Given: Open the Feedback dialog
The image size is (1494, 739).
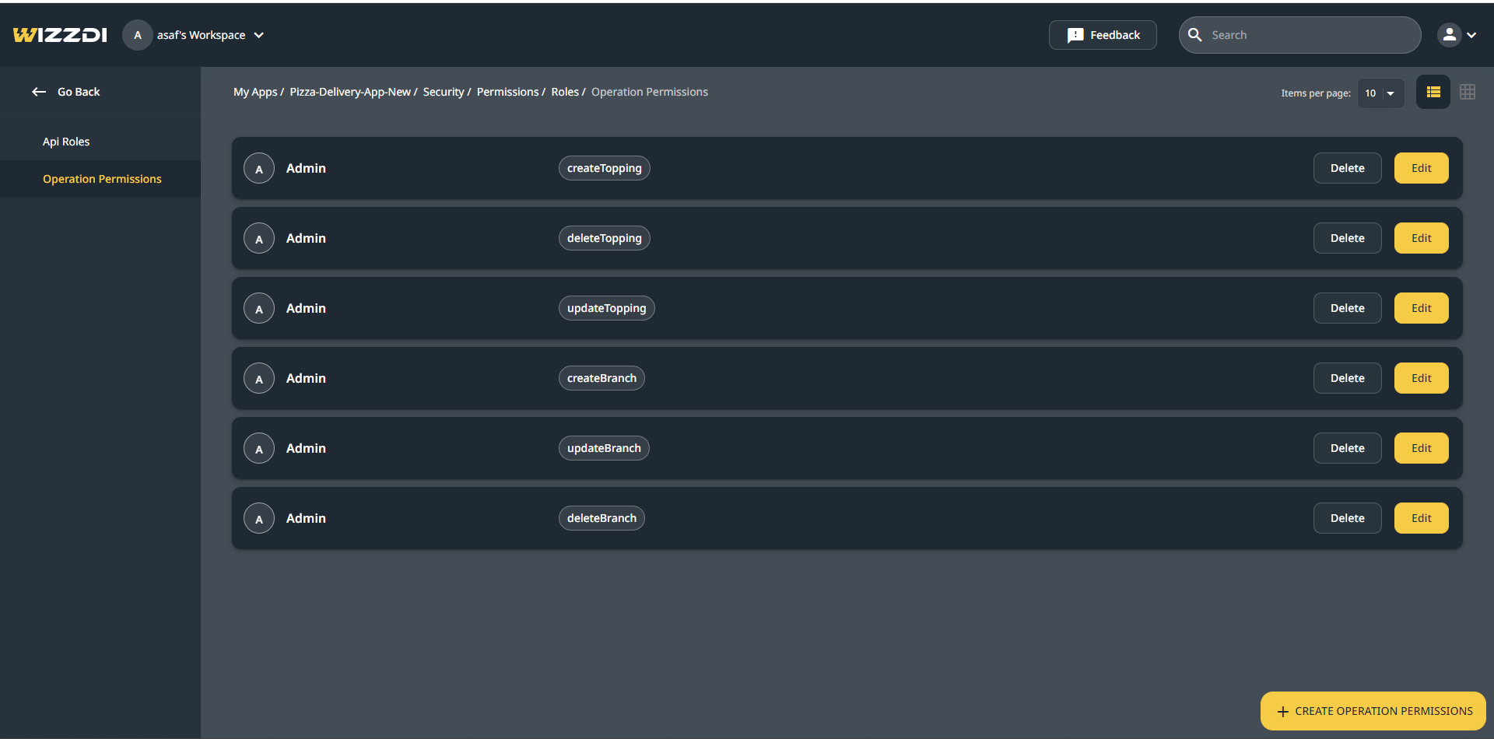Looking at the screenshot, I should [x=1103, y=35].
